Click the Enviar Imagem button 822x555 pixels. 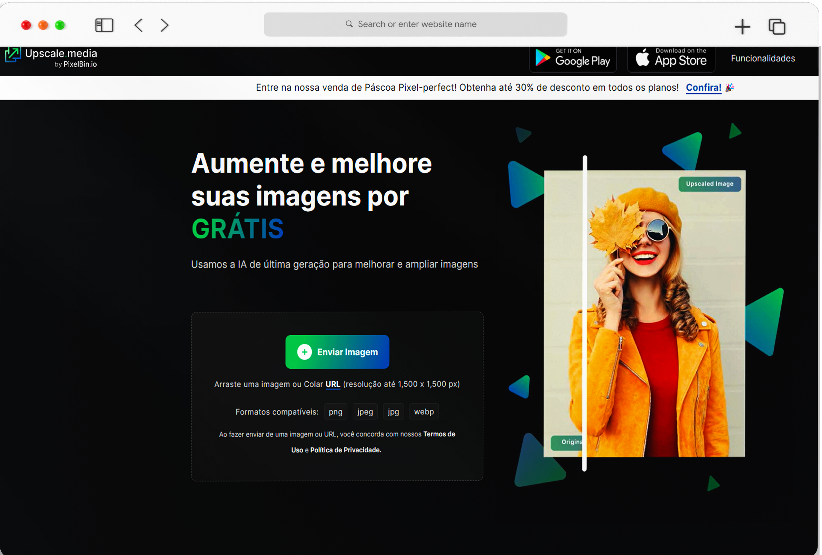click(x=337, y=352)
